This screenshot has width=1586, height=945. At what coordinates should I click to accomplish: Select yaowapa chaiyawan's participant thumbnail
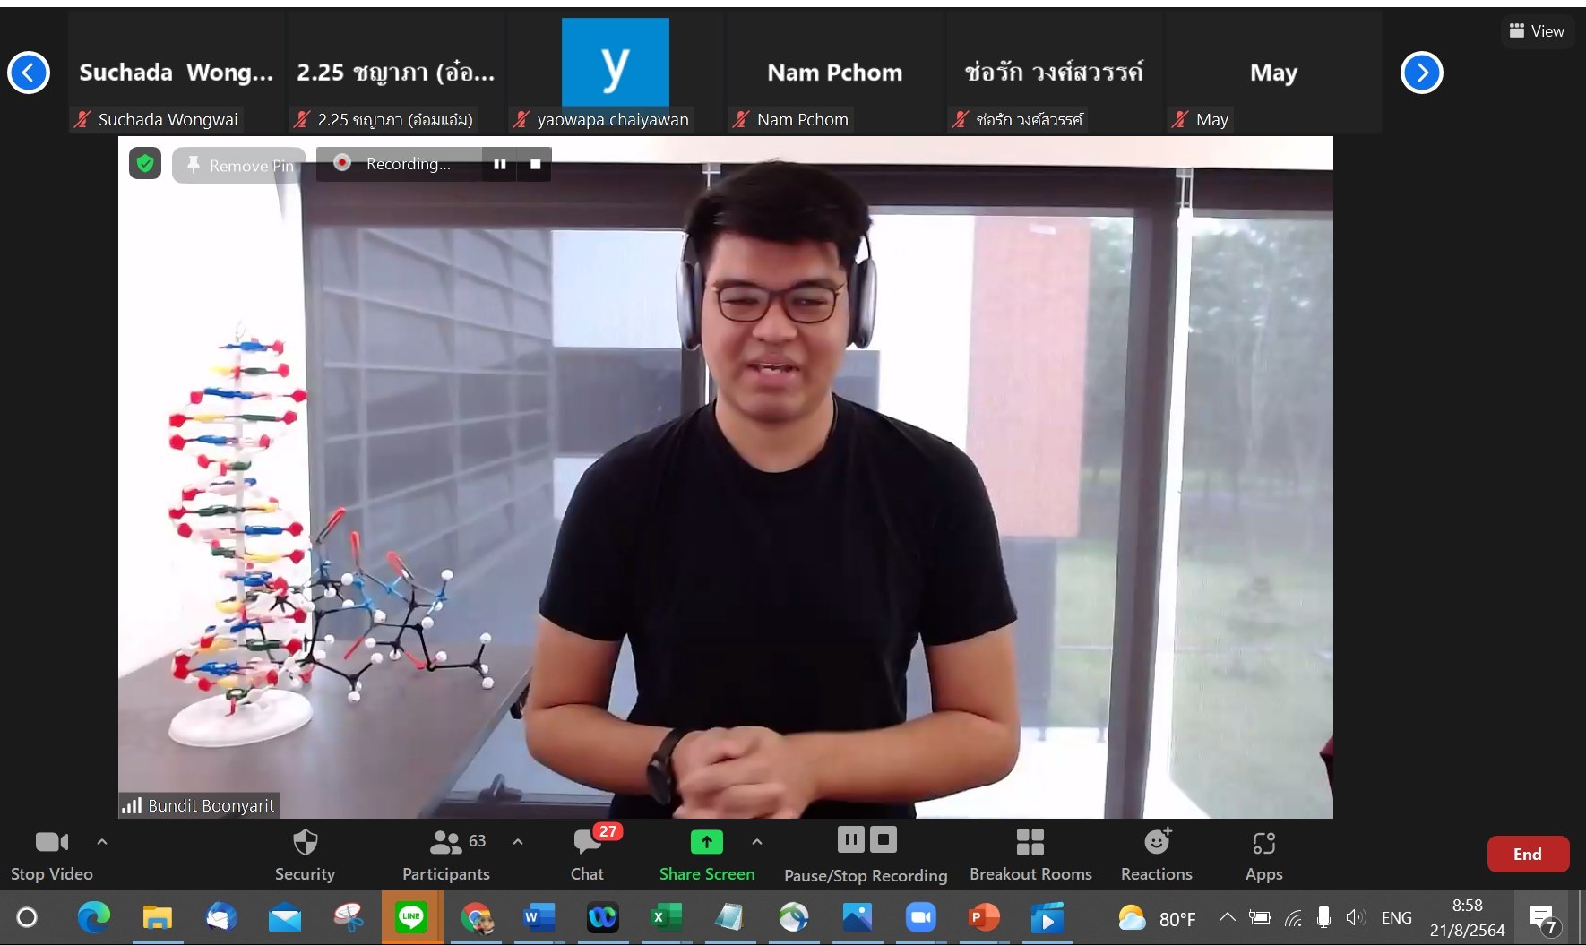(x=615, y=73)
